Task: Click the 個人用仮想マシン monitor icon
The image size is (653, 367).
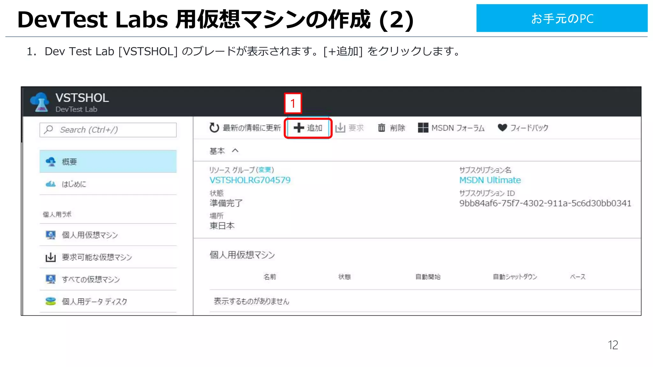Action: pos(51,235)
